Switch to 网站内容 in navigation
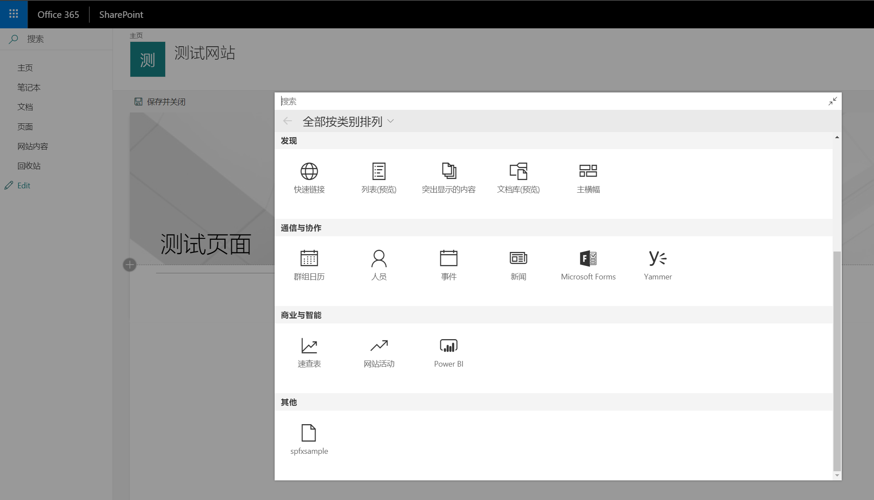The width and height of the screenshot is (874, 500). coord(33,146)
